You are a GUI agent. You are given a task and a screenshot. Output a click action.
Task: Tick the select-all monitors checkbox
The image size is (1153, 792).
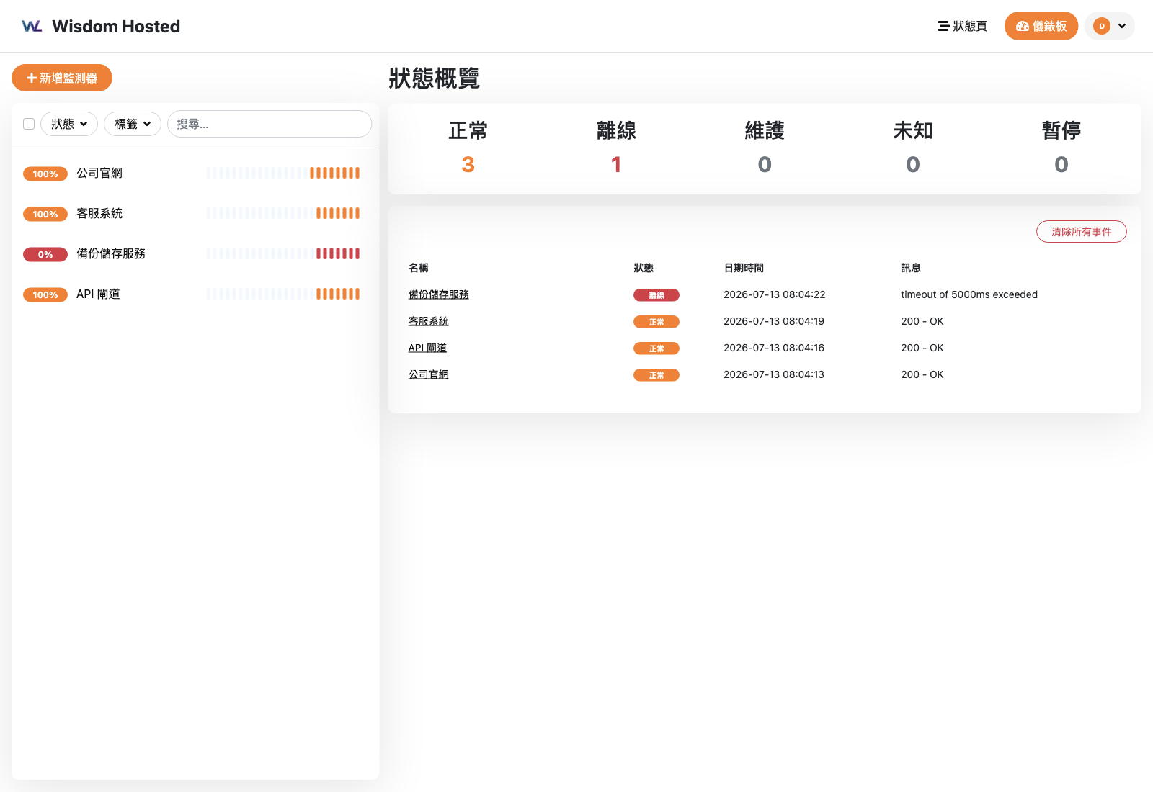29,124
